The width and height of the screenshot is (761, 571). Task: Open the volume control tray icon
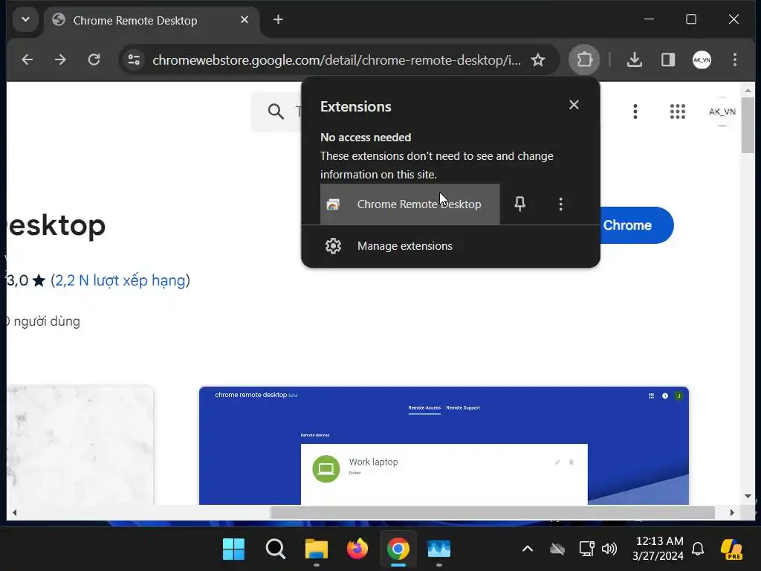609,549
